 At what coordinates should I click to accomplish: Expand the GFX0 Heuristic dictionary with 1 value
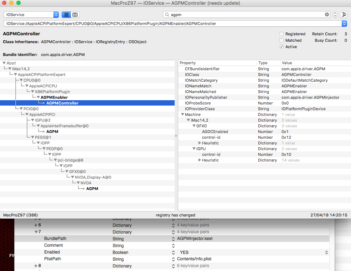[x=200, y=143]
